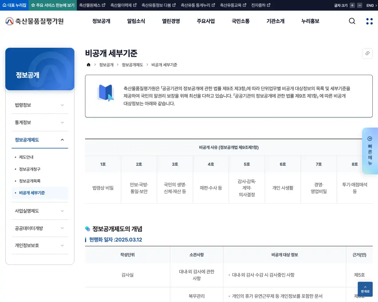Viewport: 378px width, 302px height.
Task: Open the 빠른메뉴 quick menu panel
Action: point(370,151)
